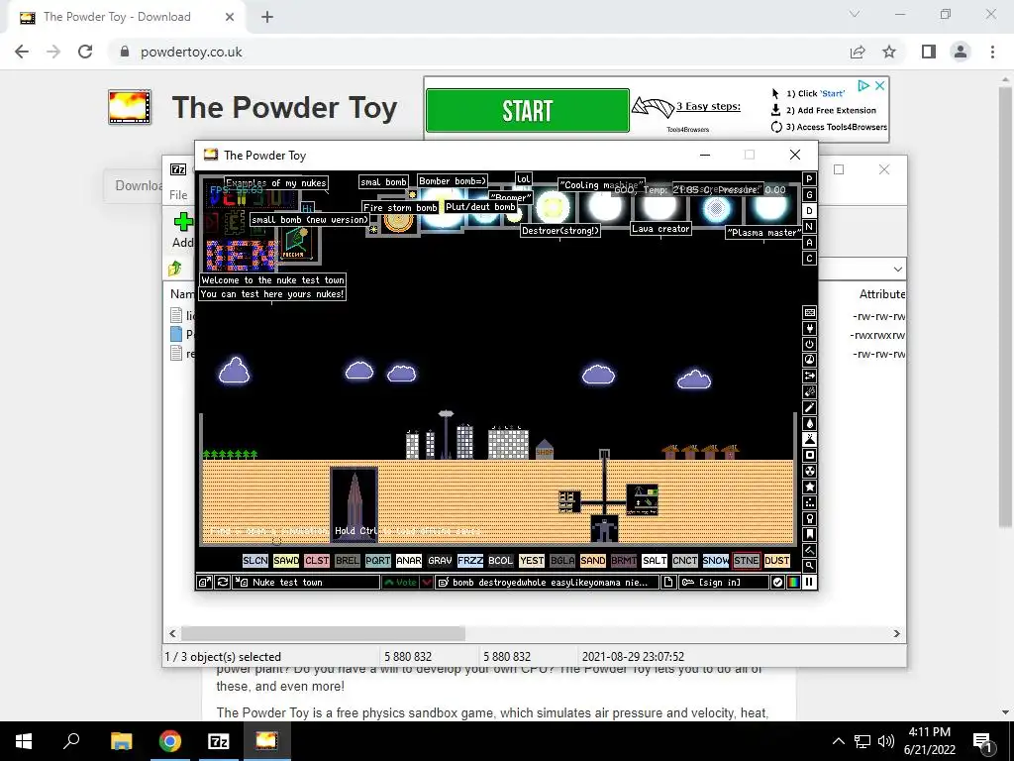The height and width of the screenshot is (761, 1014).
Task: Reload the simulation with refresh icon
Action: pos(222,583)
